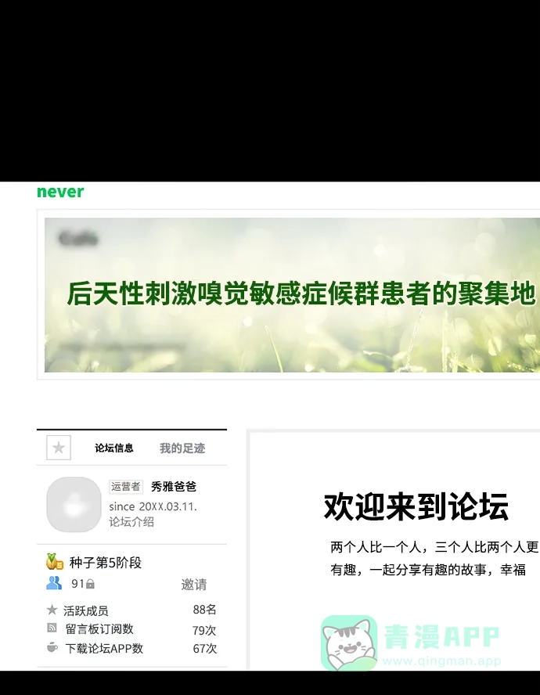Click the forum banner title text
Viewport: 540px width, 695px height.
(x=301, y=293)
